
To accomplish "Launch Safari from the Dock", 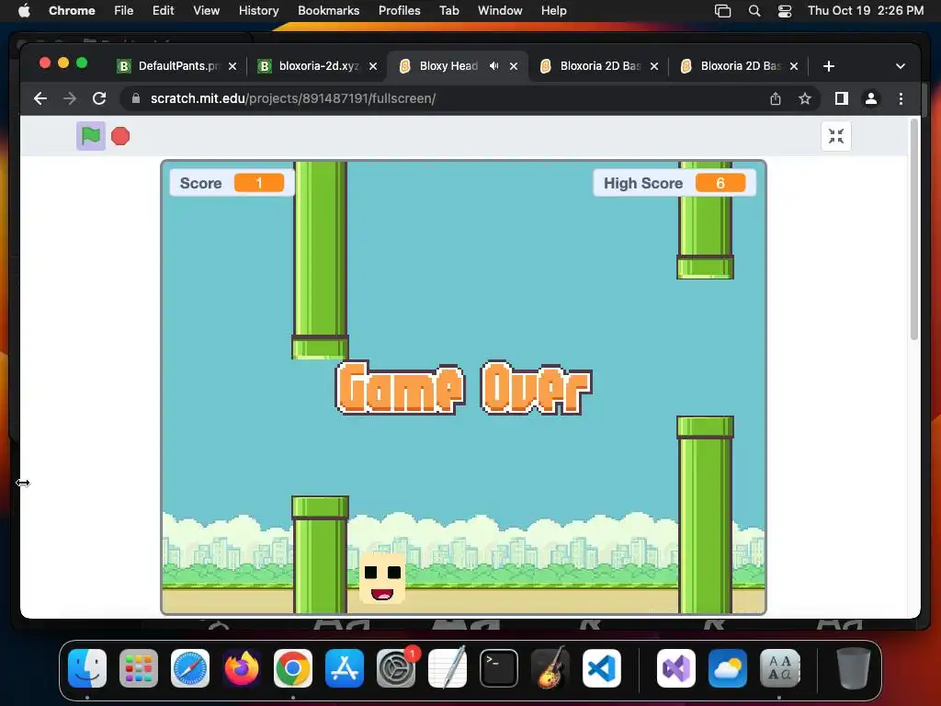I will [190, 668].
